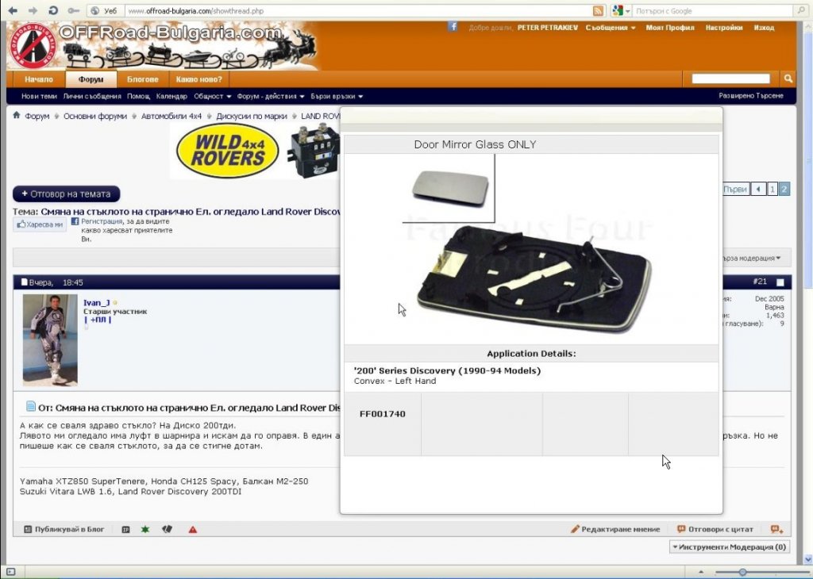Click the document icon before post title
This screenshot has width=813, height=579.
click(x=31, y=407)
